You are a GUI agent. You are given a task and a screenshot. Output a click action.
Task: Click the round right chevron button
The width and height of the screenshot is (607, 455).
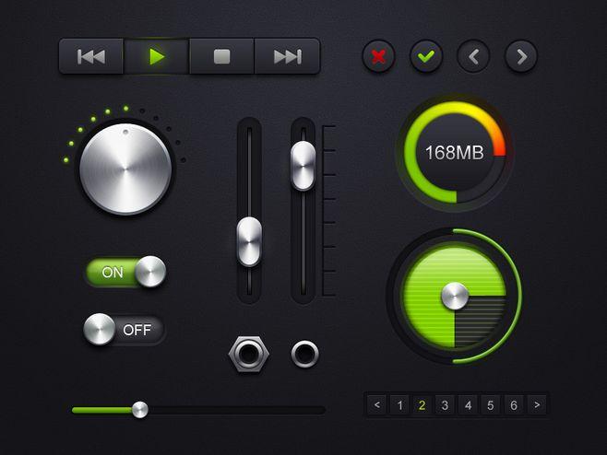pos(521,56)
